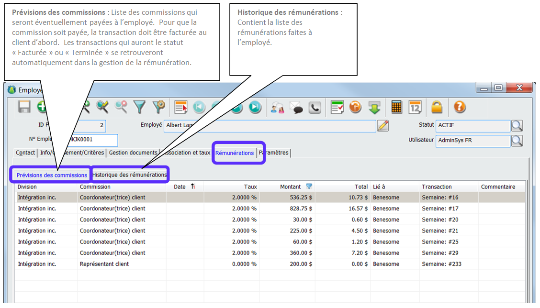The width and height of the screenshot is (540, 308).
Task: Switch to Historique des rémunérations tab
Action: pyautogui.click(x=130, y=175)
